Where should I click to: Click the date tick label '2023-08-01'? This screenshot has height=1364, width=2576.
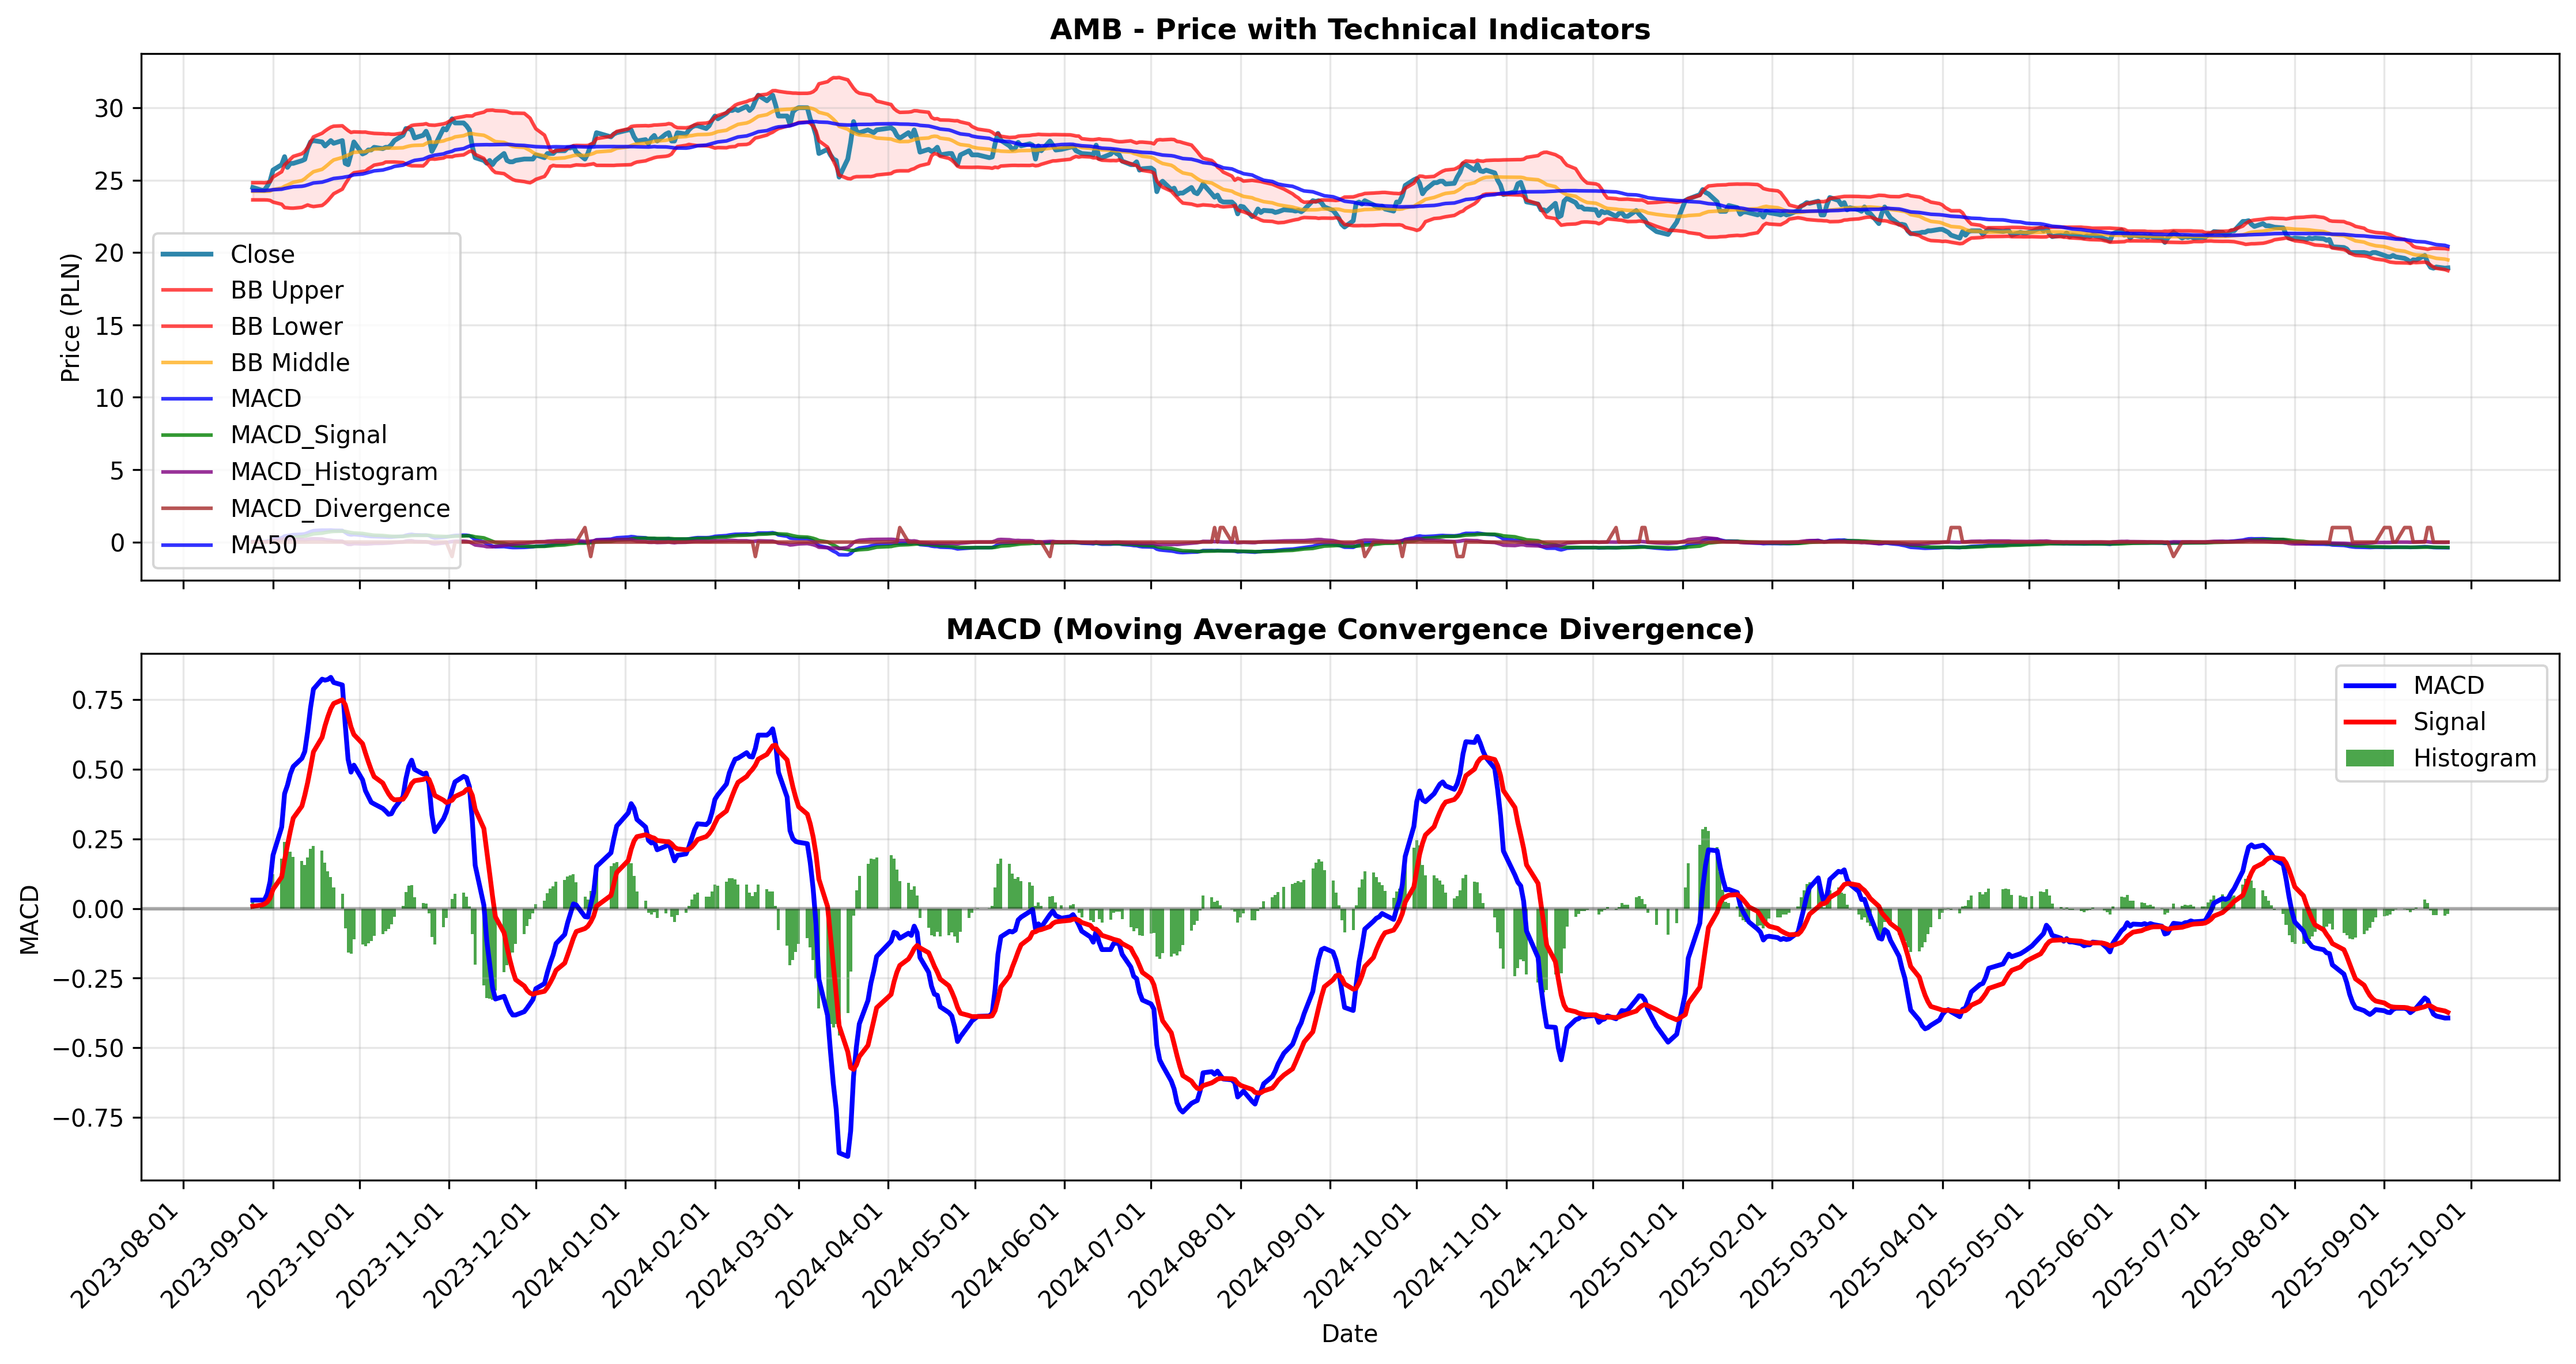125,1255
